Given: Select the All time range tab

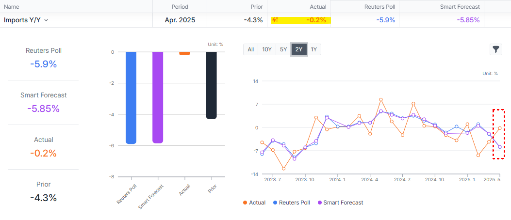Looking at the screenshot, I should (x=250, y=49).
